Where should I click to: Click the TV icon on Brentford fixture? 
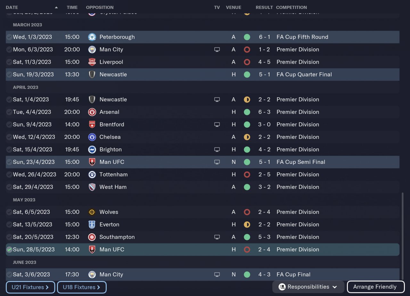217,124
